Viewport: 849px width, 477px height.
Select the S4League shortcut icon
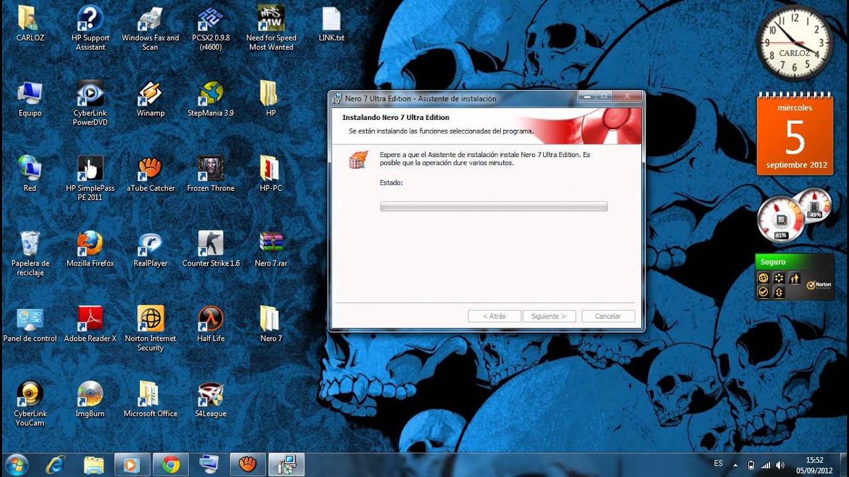click(211, 399)
